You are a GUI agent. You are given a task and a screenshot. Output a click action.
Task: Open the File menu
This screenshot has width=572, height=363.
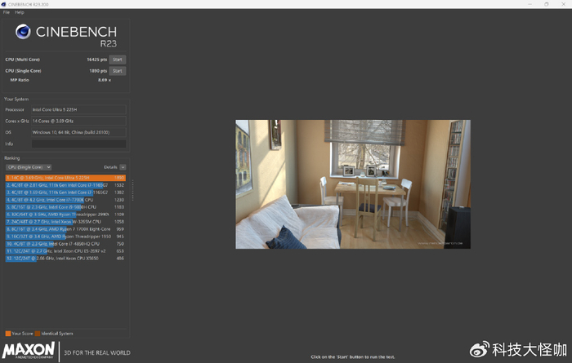(7, 12)
